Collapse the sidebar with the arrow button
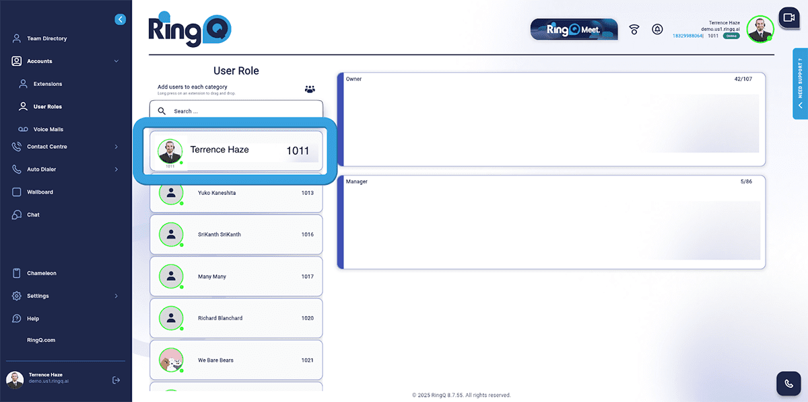The width and height of the screenshot is (808, 402). click(x=121, y=19)
